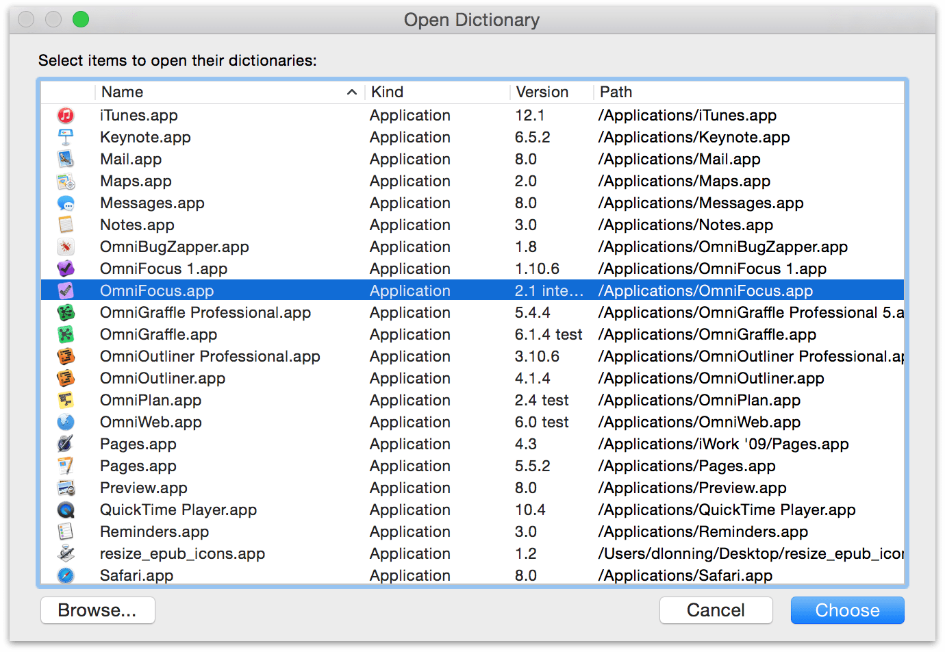Screen dimensions: 945x652
Task: Click the OmniGraffle.app icon
Action: click(x=66, y=334)
